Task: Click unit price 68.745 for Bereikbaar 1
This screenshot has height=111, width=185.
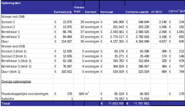Action: (x=67, y=32)
